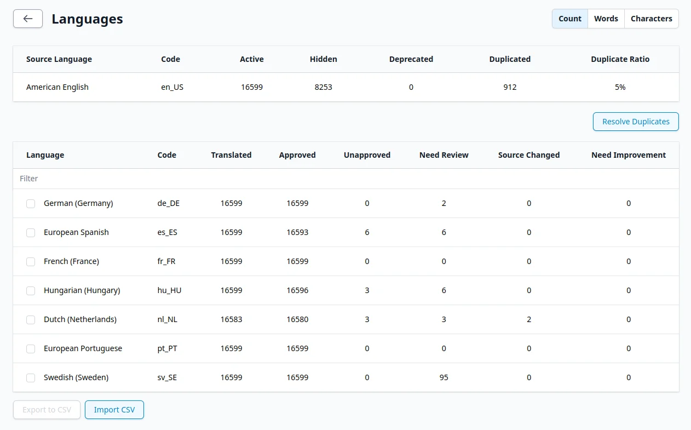Click the Source Changed column header
The image size is (691, 430).
click(x=528, y=155)
